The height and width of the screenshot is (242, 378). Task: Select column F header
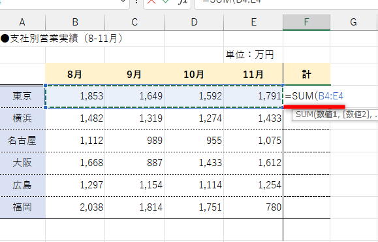tap(306, 22)
